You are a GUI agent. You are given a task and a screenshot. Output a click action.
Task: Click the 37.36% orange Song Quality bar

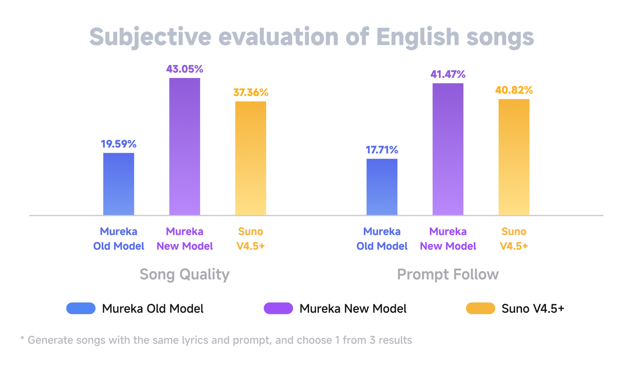tap(250, 158)
